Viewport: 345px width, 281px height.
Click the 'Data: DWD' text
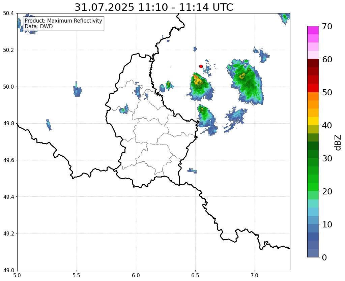[39, 27]
